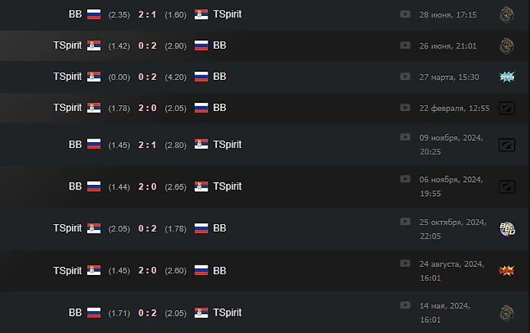Click Serbian flag beside TSpirit in 14 мая row

201,313
